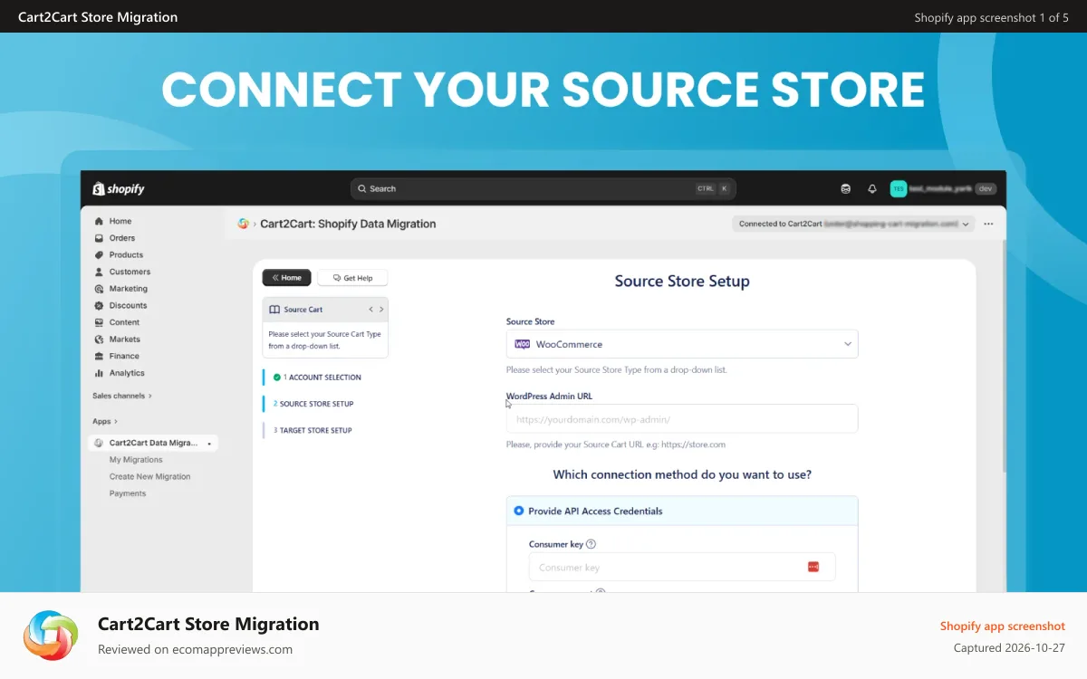Click the Get Help button
This screenshot has width=1087, height=679.
[x=352, y=278]
